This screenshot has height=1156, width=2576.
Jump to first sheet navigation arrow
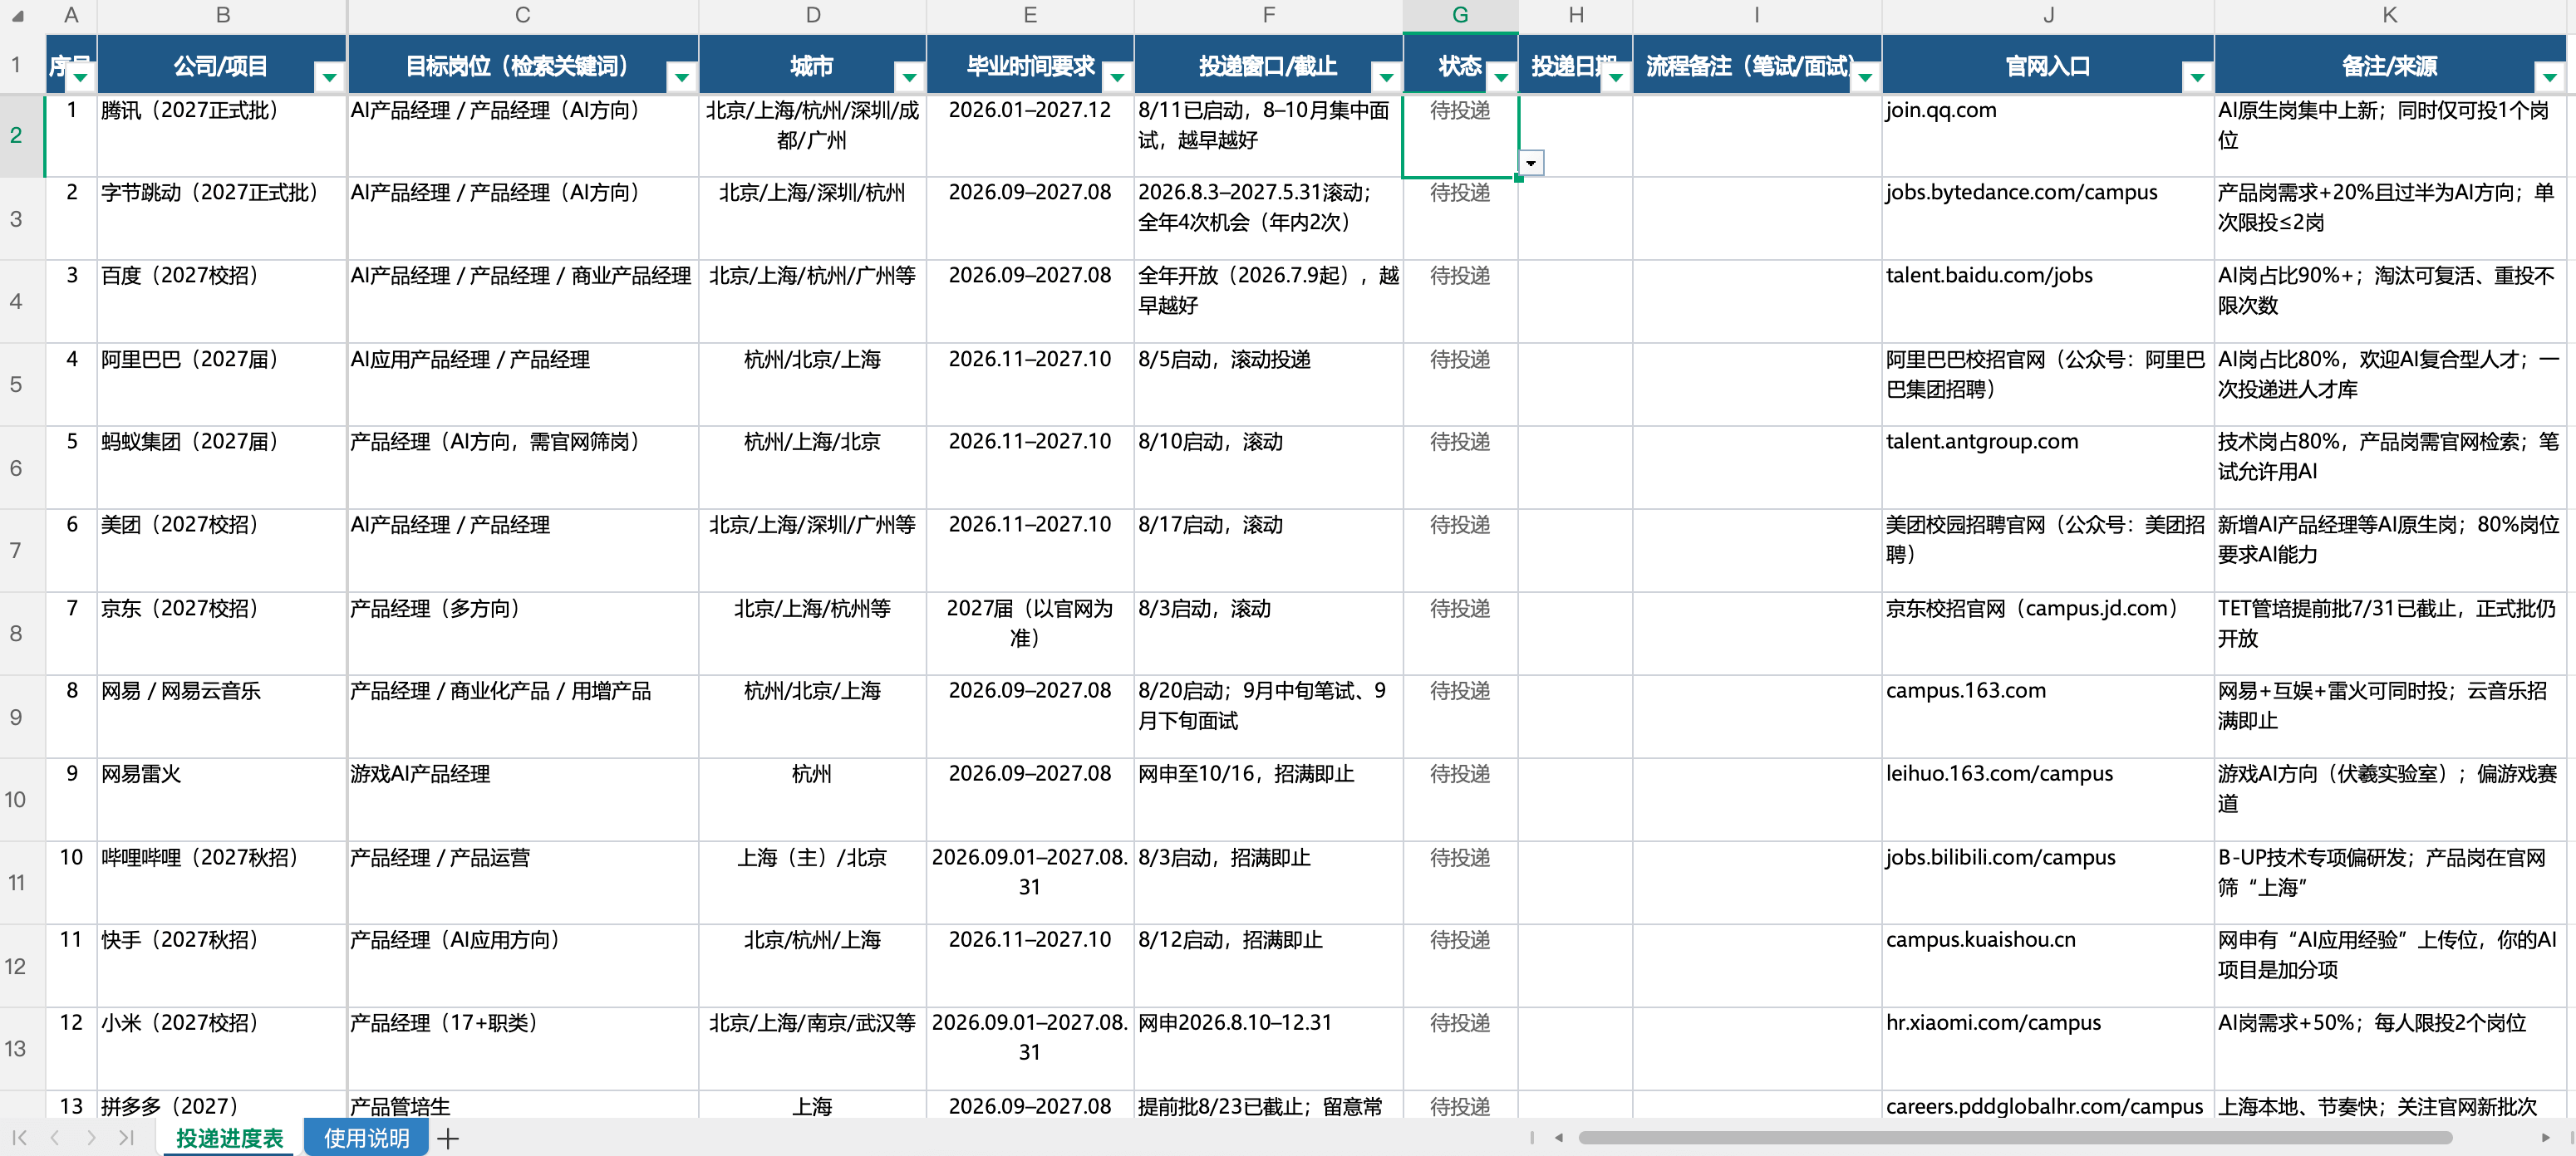click(19, 1138)
